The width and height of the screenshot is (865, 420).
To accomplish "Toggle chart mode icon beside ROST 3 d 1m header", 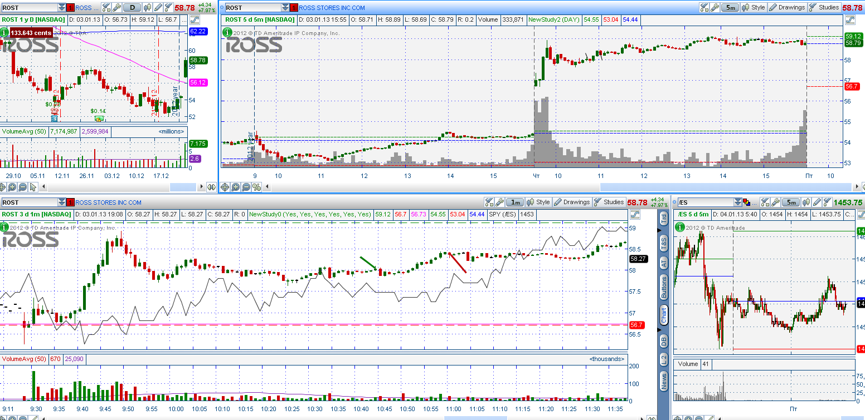I will pyautogui.click(x=634, y=215).
